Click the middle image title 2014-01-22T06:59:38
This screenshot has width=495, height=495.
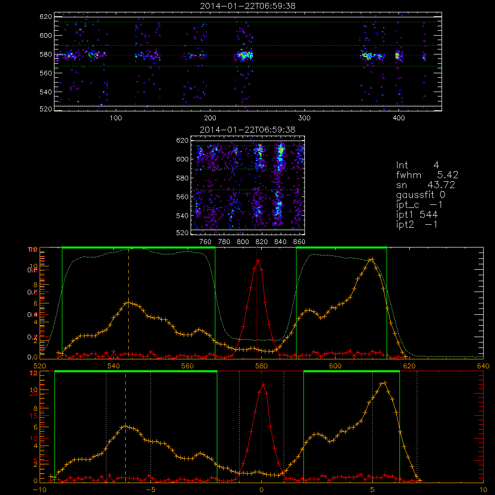(247, 130)
